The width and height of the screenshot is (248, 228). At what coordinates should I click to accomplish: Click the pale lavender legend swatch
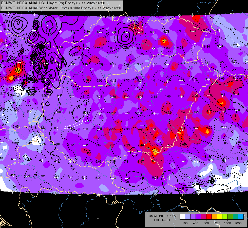188,217
